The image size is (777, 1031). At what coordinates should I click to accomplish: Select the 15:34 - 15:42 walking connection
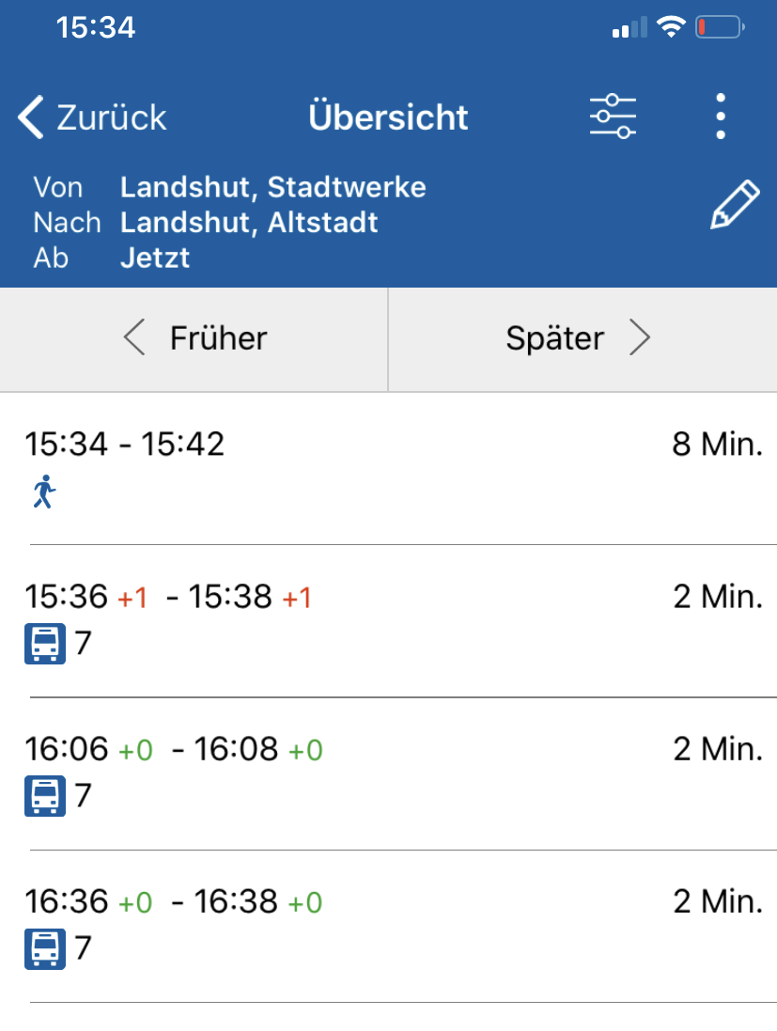tap(388, 467)
